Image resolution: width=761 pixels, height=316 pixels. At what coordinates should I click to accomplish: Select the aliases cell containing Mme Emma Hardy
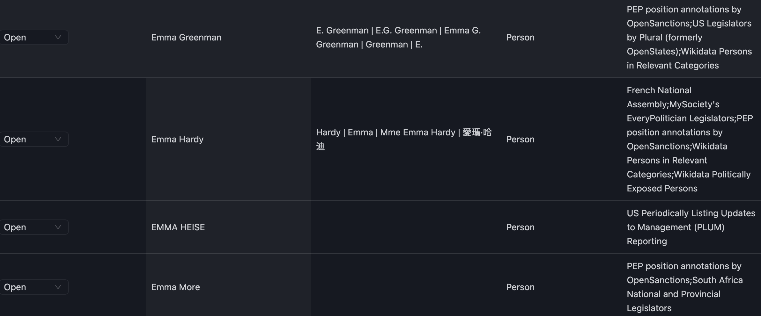click(x=403, y=139)
